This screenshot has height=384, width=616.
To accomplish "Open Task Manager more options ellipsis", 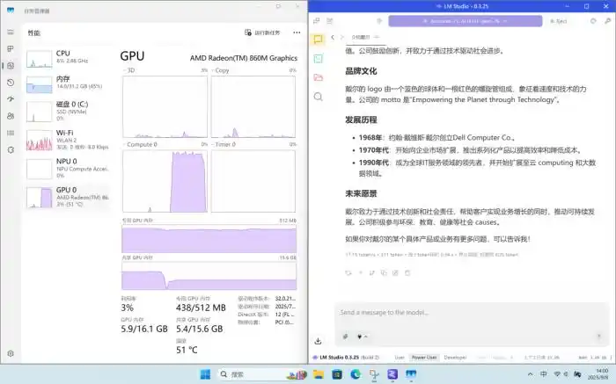I will [x=297, y=33].
